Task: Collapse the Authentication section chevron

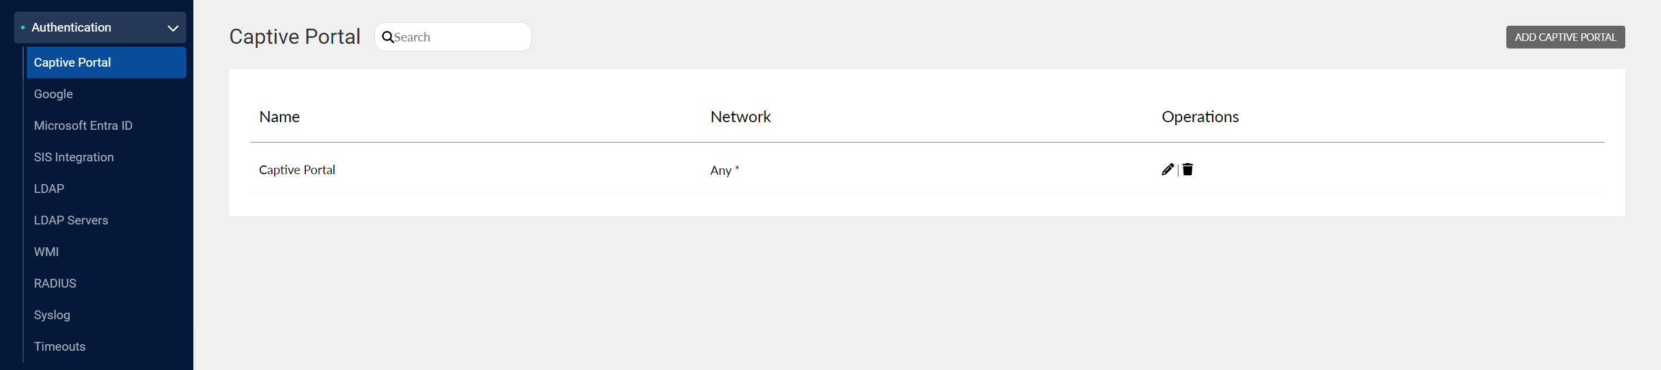Action: point(173,28)
